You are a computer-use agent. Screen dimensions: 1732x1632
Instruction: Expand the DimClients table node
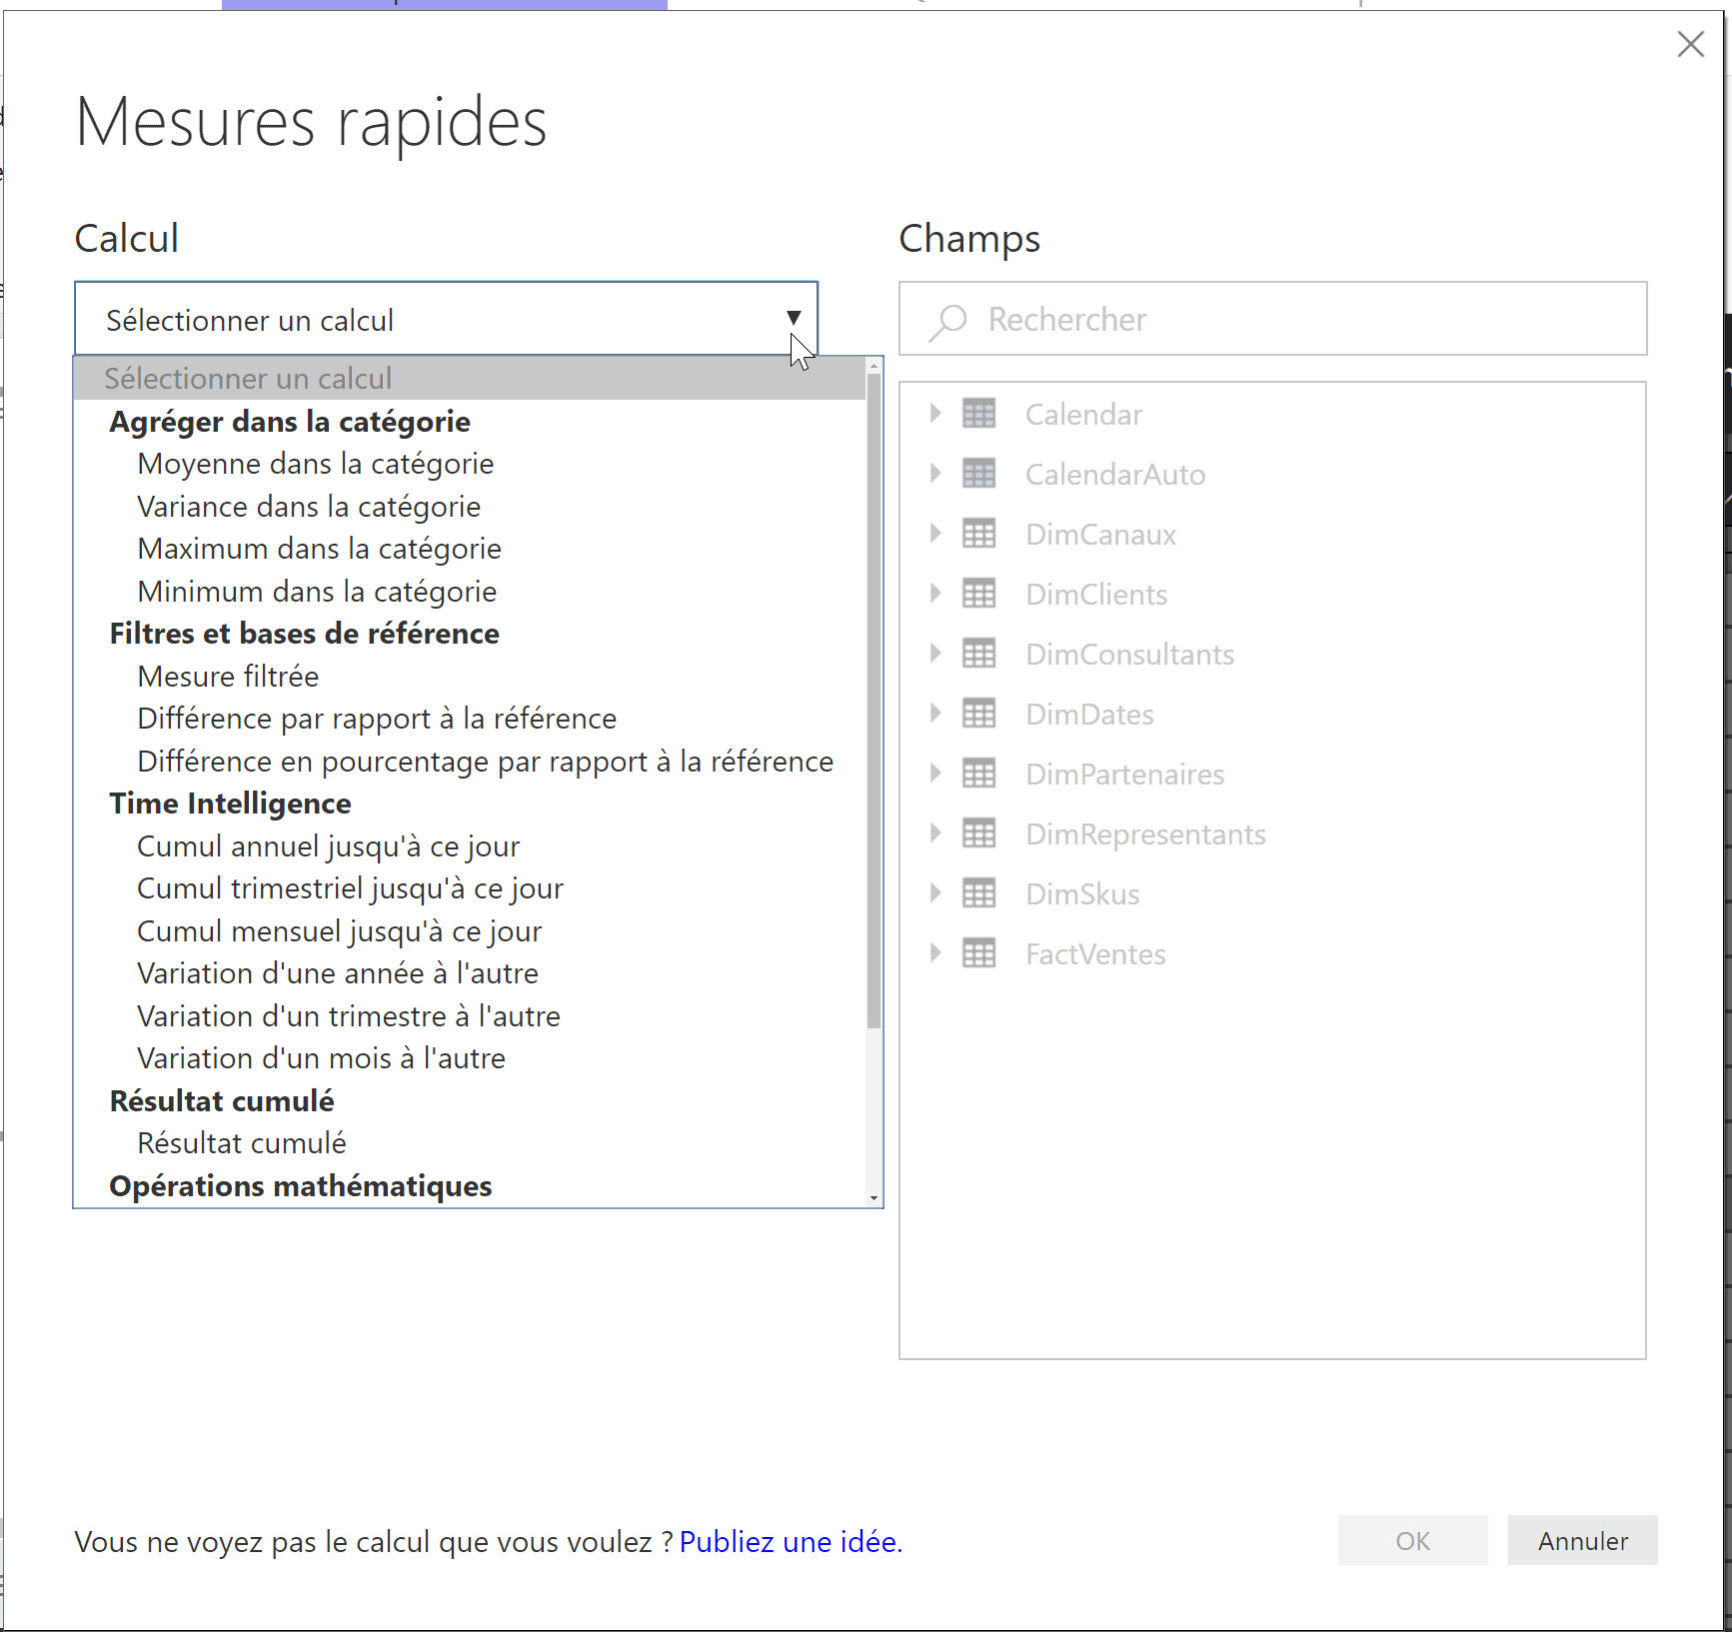click(935, 594)
